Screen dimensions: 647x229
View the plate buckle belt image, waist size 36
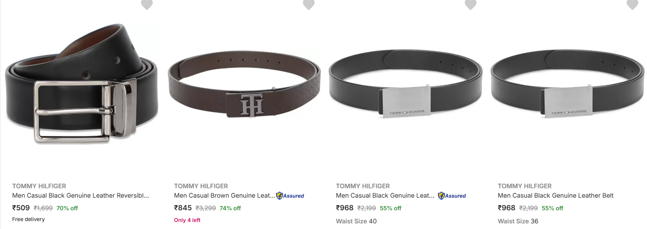click(567, 83)
